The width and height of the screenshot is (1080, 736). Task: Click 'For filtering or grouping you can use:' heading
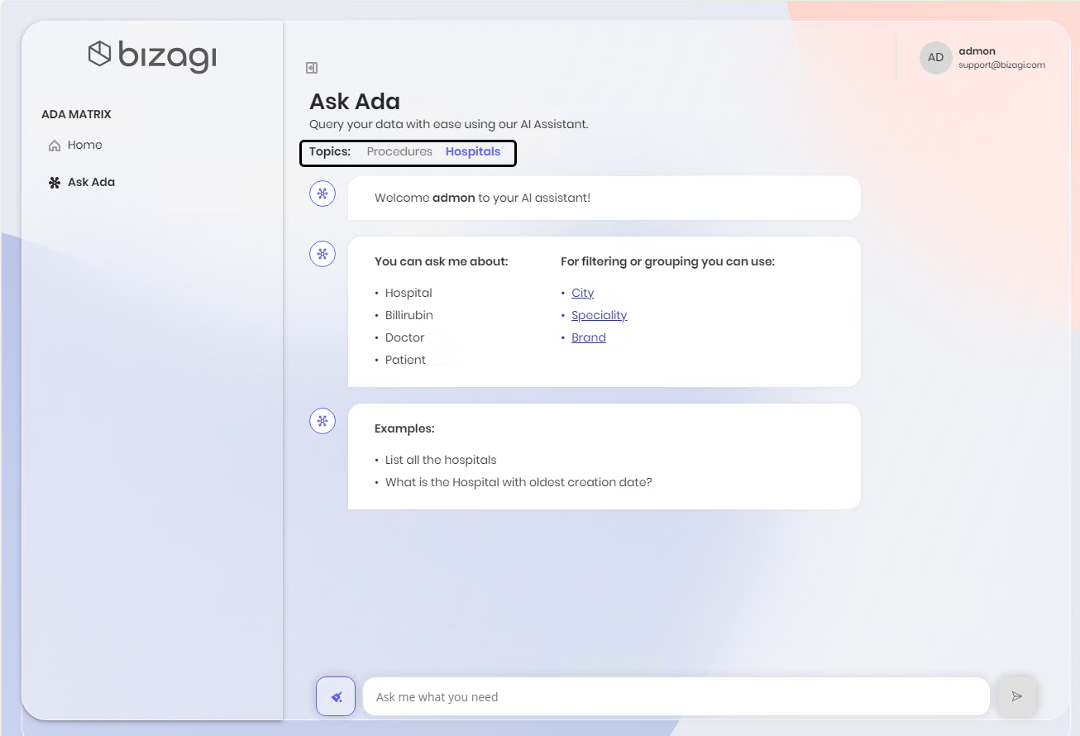[x=667, y=261]
